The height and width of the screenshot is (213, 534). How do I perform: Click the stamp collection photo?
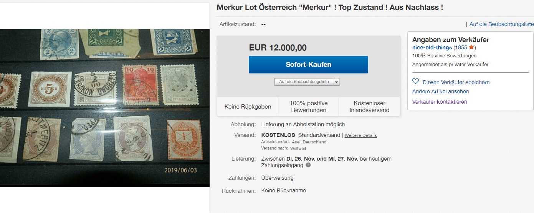coord(105,108)
